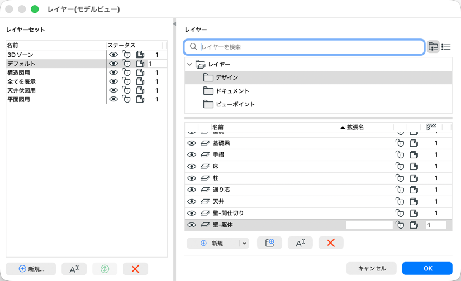Viewport: 461px width, 281px height.
Task: Click layer type icon of 通り芯 row
Action: tap(205, 190)
